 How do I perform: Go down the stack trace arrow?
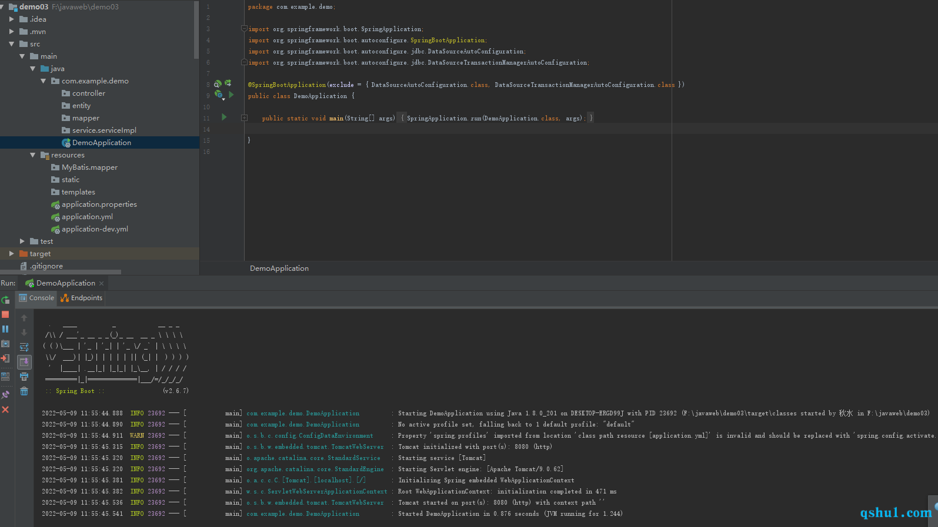tap(24, 333)
